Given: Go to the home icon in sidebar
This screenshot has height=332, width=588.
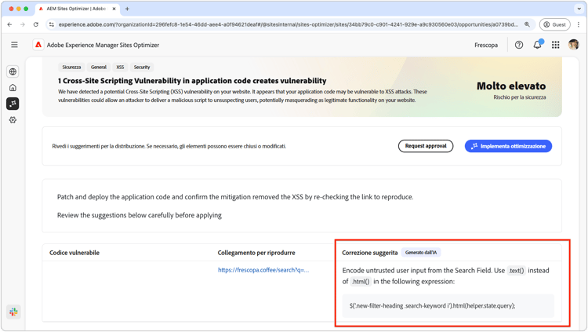Looking at the screenshot, I should click(13, 87).
